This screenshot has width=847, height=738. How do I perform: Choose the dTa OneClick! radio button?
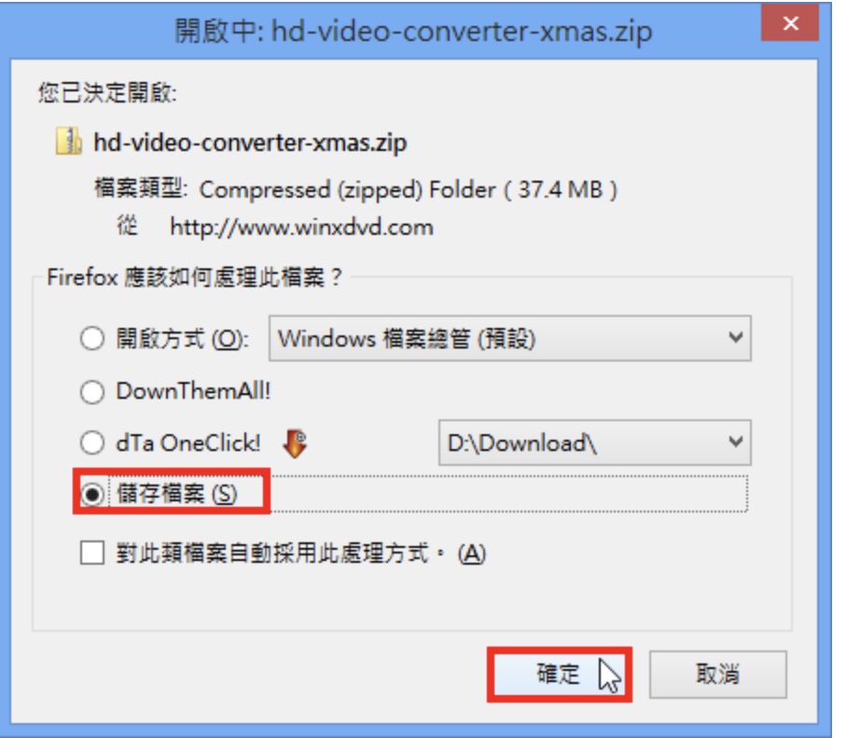pyautogui.click(x=91, y=443)
